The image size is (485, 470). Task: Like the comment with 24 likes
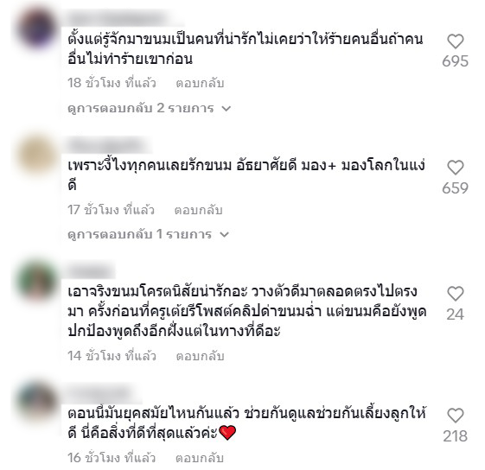456,294
